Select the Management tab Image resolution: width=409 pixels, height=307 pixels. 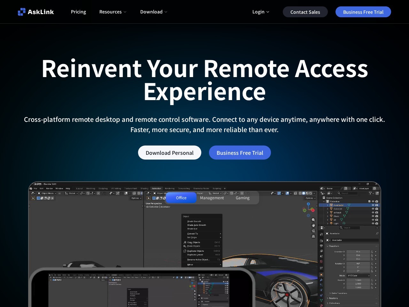(x=212, y=198)
